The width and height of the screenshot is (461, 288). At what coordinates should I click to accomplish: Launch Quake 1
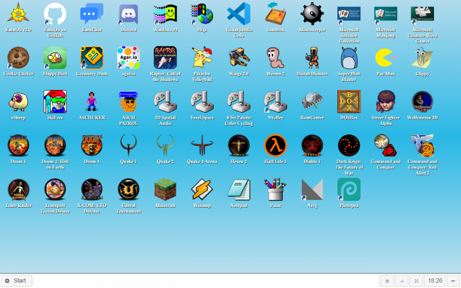click(x=128, y=145)
